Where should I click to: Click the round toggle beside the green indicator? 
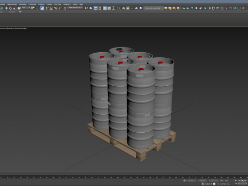point(214,184)
